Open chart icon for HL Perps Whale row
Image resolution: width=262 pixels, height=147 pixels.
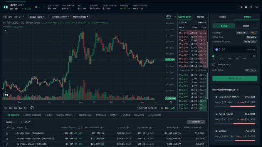7,144
